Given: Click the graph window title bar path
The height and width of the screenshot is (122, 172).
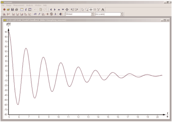Looking at the screenshot, I should [36, 20].
